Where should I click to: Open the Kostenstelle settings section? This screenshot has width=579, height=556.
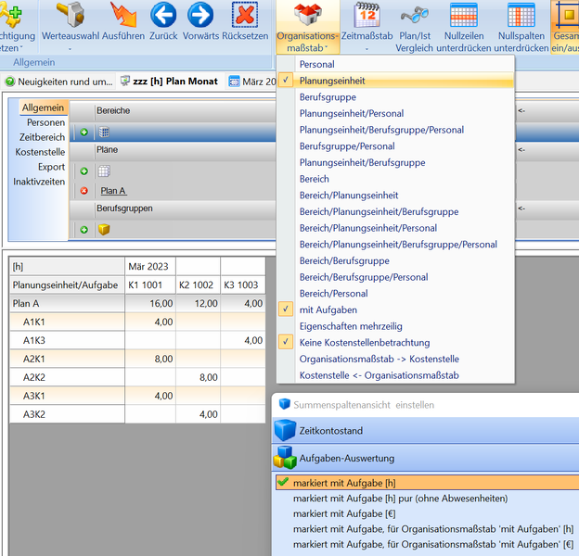point(40,152)
